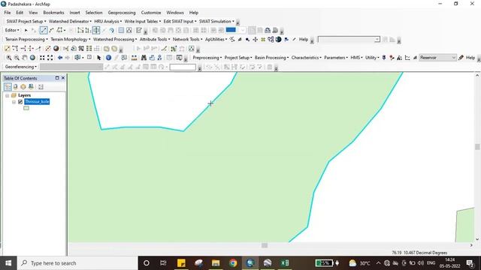Choose the Straight Segment construction tool

44,30
